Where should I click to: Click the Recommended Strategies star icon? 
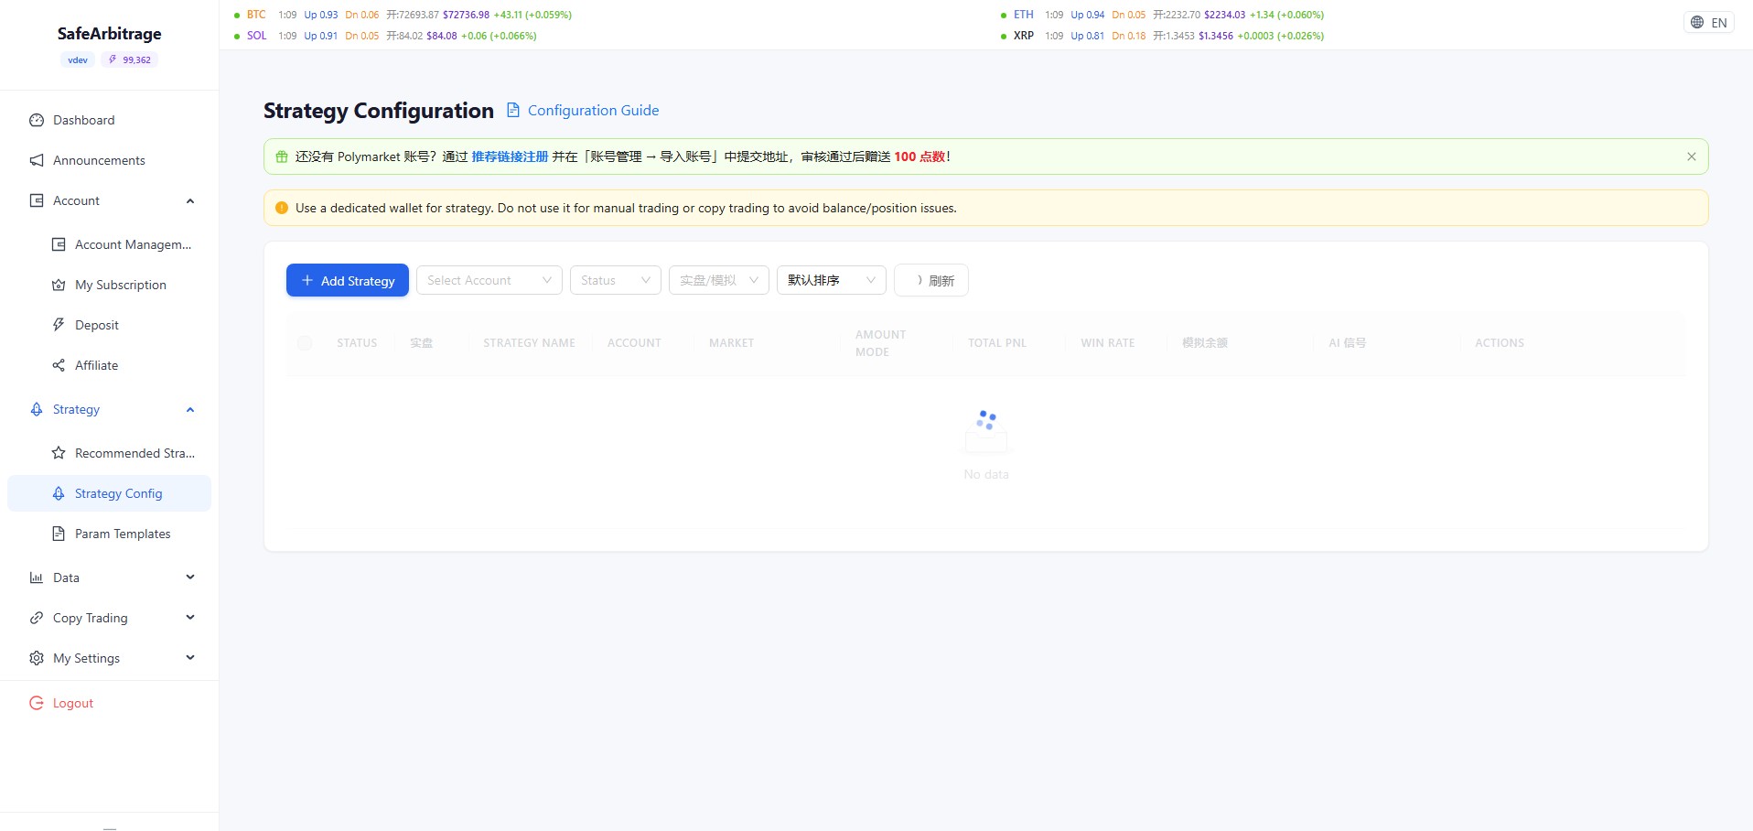click(59, 453)
